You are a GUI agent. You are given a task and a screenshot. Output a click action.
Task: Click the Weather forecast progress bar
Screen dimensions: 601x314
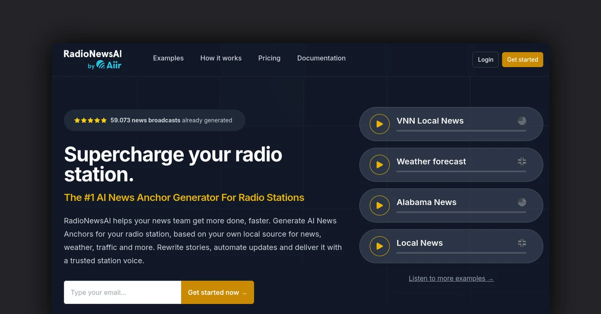click(x=461, y=172)
